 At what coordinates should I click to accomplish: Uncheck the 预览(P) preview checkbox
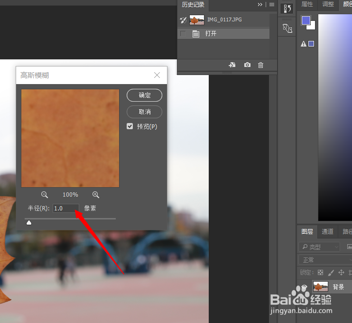(130, 126)
